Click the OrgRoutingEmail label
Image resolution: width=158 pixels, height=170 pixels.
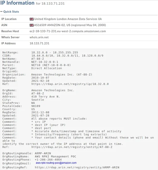pyautogui.click(x=16, y=163)
